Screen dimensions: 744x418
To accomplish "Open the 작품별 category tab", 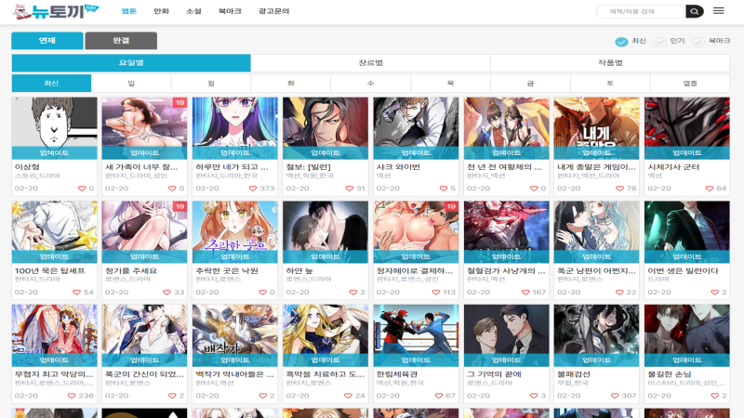I will (610, 62).
